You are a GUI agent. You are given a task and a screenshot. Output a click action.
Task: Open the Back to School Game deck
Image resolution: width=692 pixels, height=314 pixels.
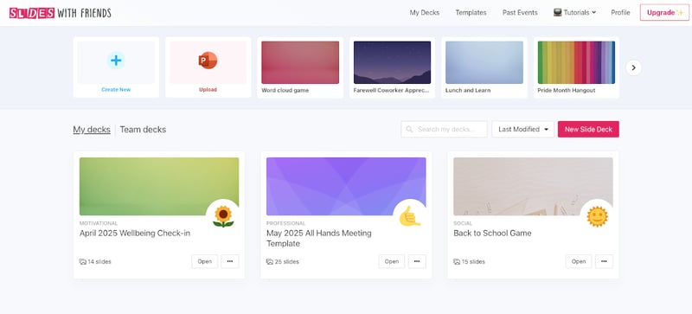tap(579, 261)
